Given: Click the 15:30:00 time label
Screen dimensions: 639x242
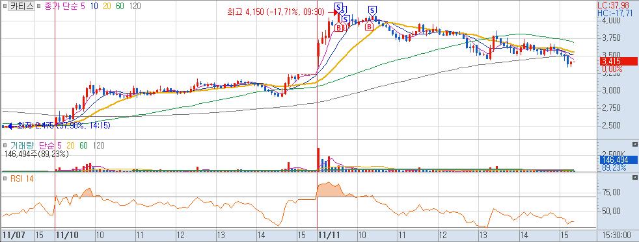Looking at the screenshot, I should coord(617,235).
